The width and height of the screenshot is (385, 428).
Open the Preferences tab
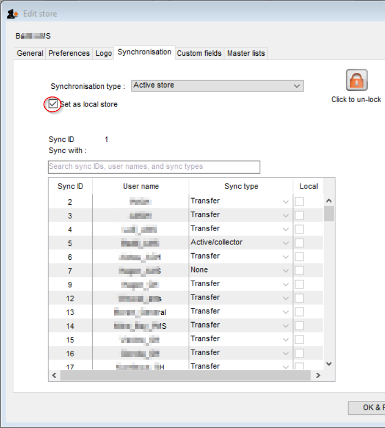[x=69, y=54]
